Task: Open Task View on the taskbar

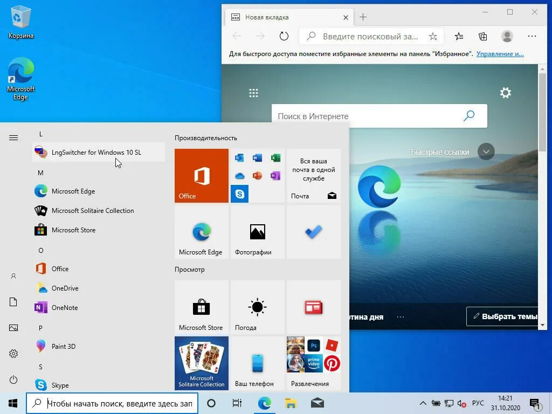Action: [x=237, y=403]
